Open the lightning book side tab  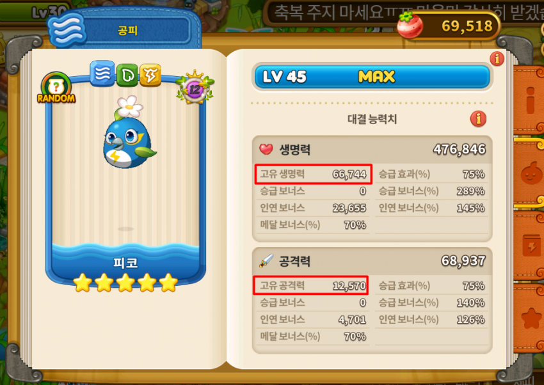(x=528, y=246)
